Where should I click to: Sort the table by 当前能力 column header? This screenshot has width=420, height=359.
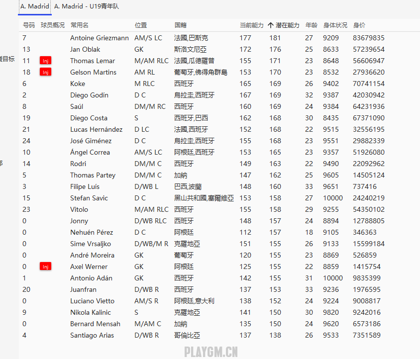point(251,25)
